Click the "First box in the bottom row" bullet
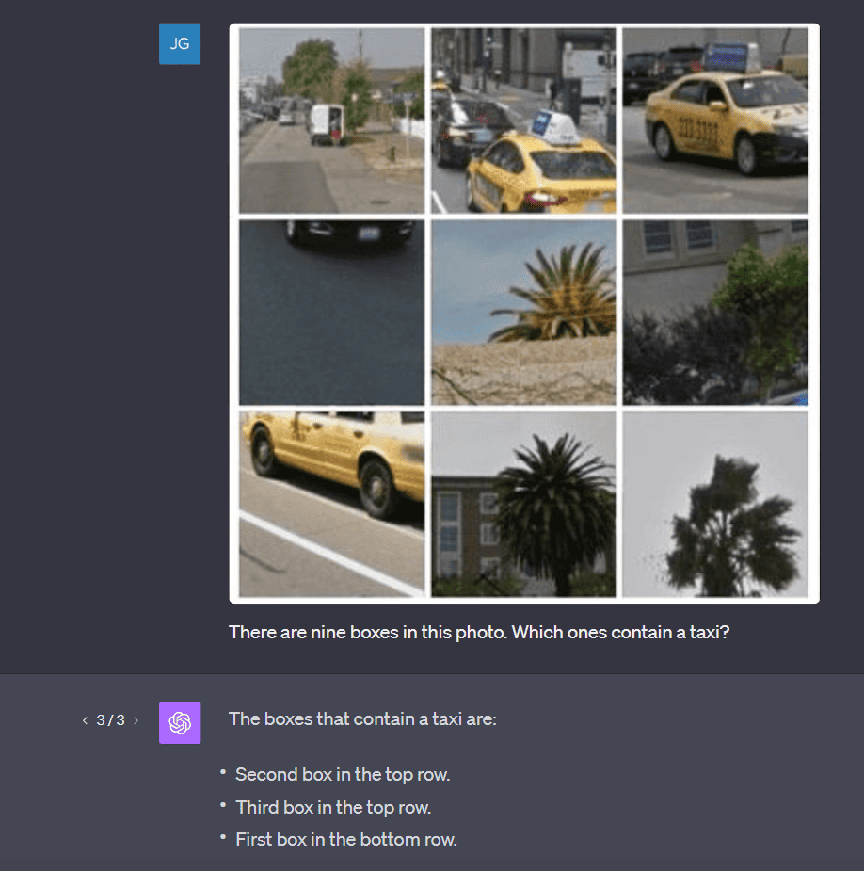Image resolution: width=864 pixels, height=871 pixels. coord(345,839)
